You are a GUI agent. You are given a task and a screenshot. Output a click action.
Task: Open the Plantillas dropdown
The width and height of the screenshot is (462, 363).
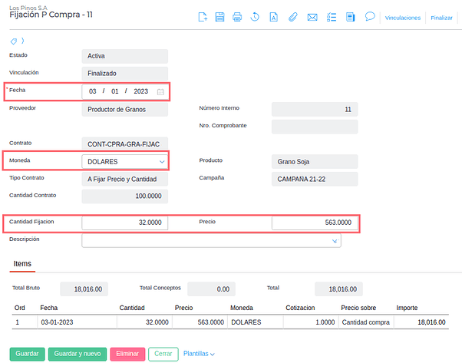click(x=199, y=354)
